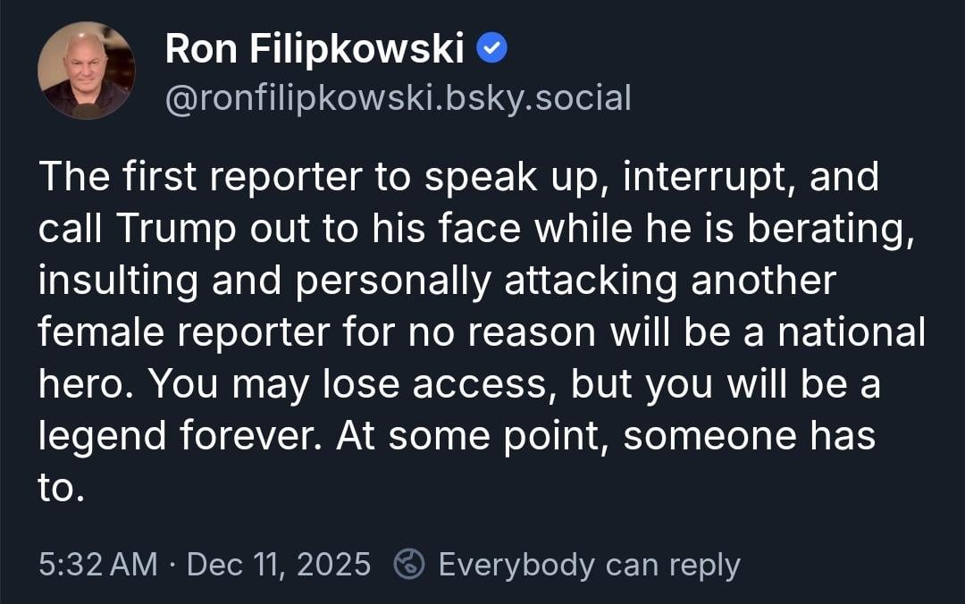Click the Dec 11, 2025 date
965x604 pixels.
(279, 565)
